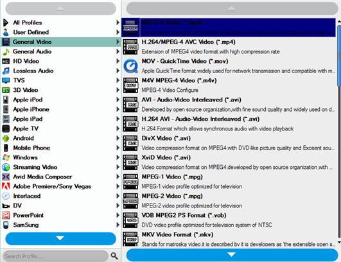This screenshot has width=341, height=262.
Task: Click the search magnifier icon
Action: [x=114, y=256]
